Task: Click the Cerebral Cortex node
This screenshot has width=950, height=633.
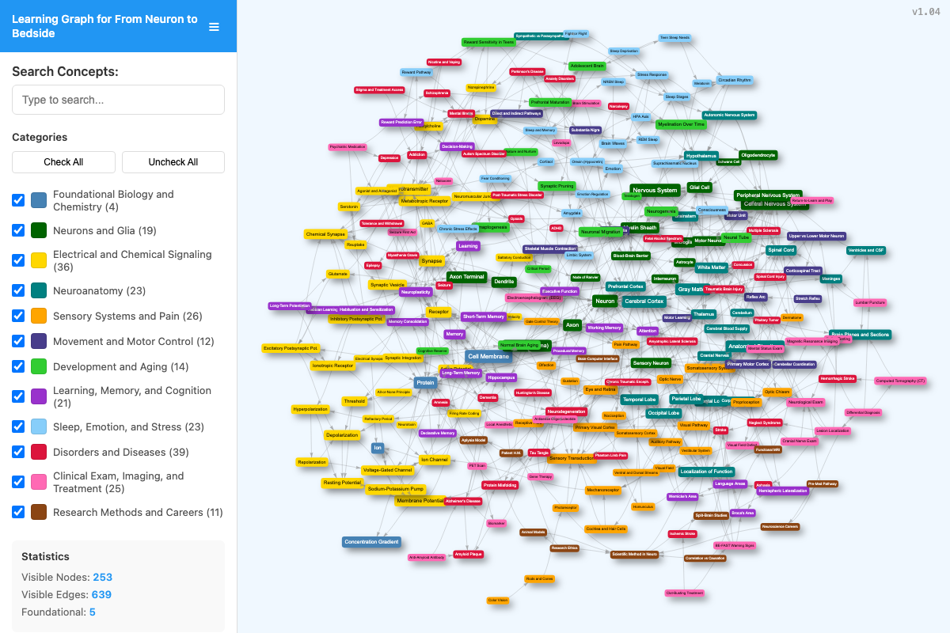Action: coord(644,301)
